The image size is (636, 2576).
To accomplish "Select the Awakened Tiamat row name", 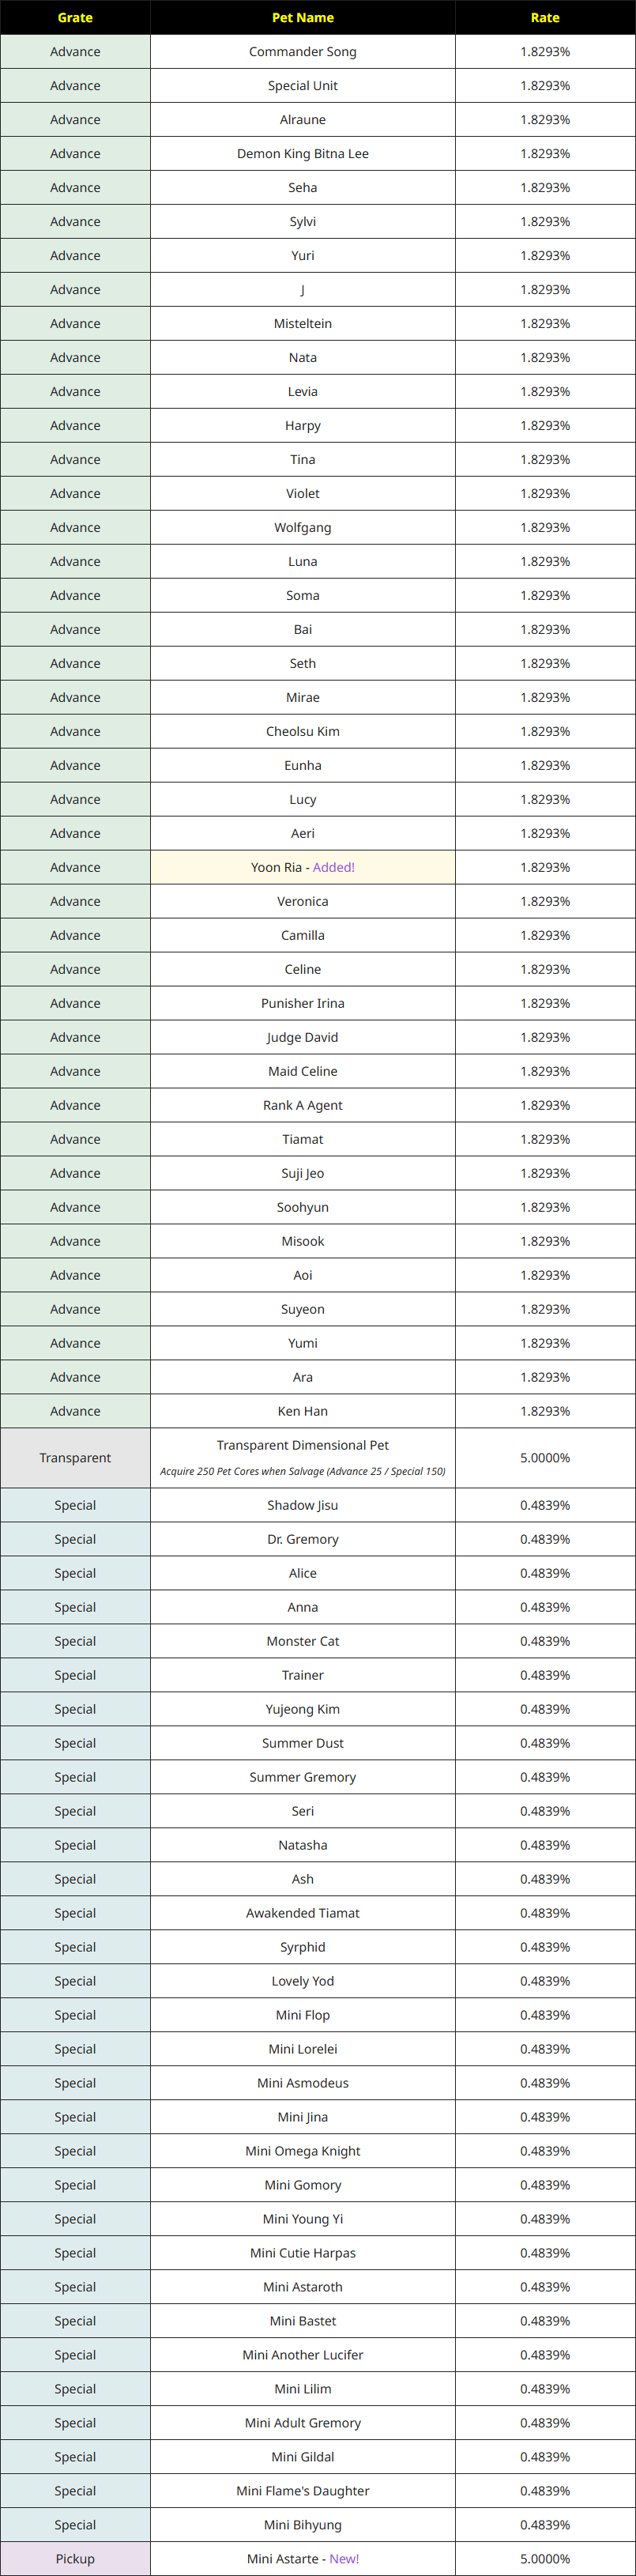I will [x=302, y=1913].
